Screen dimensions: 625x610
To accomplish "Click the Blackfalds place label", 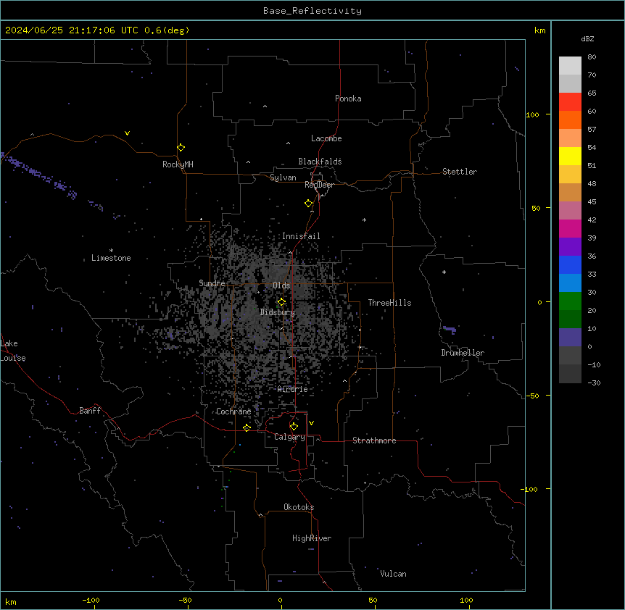I will [x=320, y=162].
